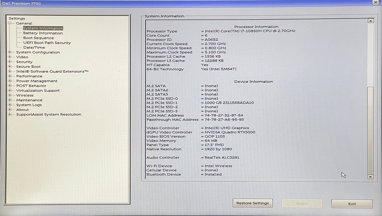Image resolution: width=382 pixels, height=216 pixels.
Task: Select System Information in the tree
Action: (43, 28)
